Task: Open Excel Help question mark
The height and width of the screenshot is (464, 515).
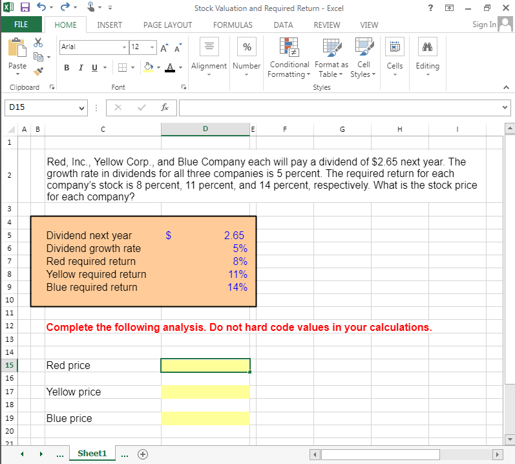Action: pyautogui.click(x=430, y=8)
